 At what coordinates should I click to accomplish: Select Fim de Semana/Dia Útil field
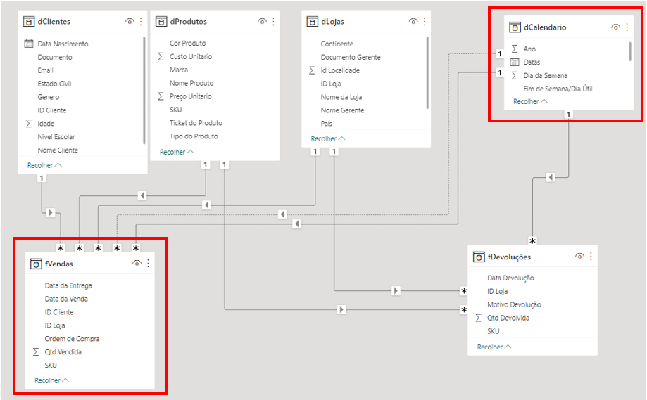click(x=558, y=89)
